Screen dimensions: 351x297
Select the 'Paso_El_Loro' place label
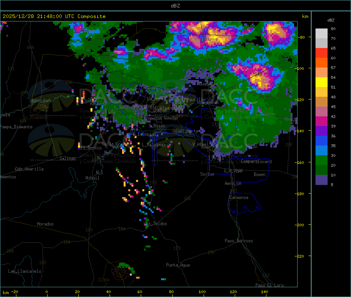tap(269, 285)
